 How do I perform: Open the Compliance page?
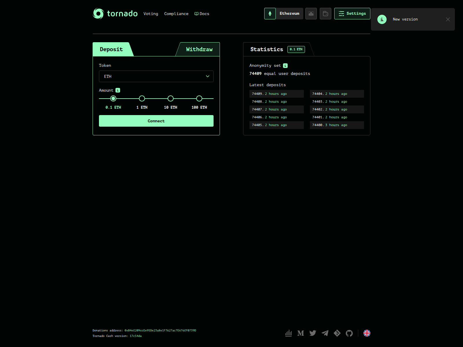pos(176,14)
